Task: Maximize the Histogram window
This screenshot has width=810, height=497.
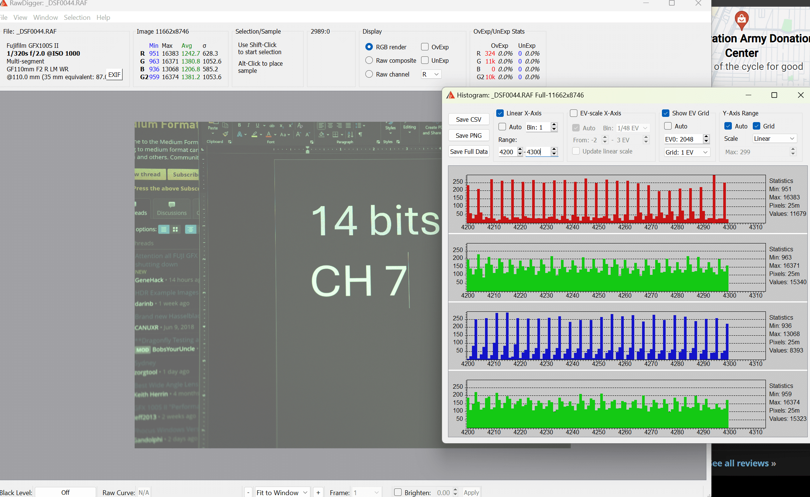Action: tap(774, 95)
